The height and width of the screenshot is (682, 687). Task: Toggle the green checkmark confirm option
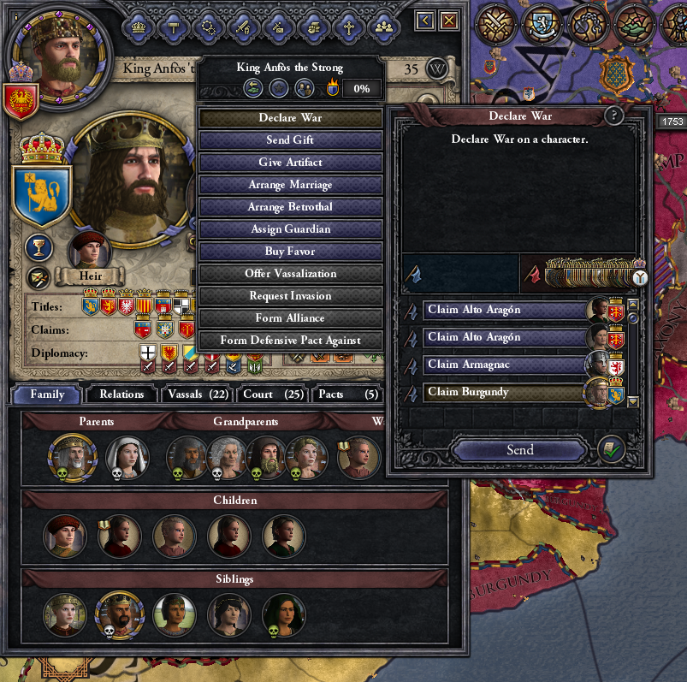612,449
